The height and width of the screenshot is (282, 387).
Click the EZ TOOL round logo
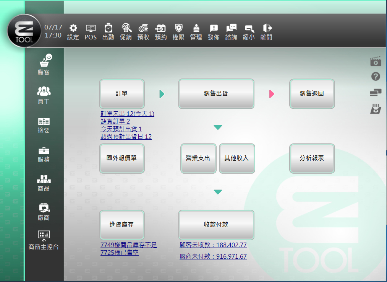[x=24, y=31]
